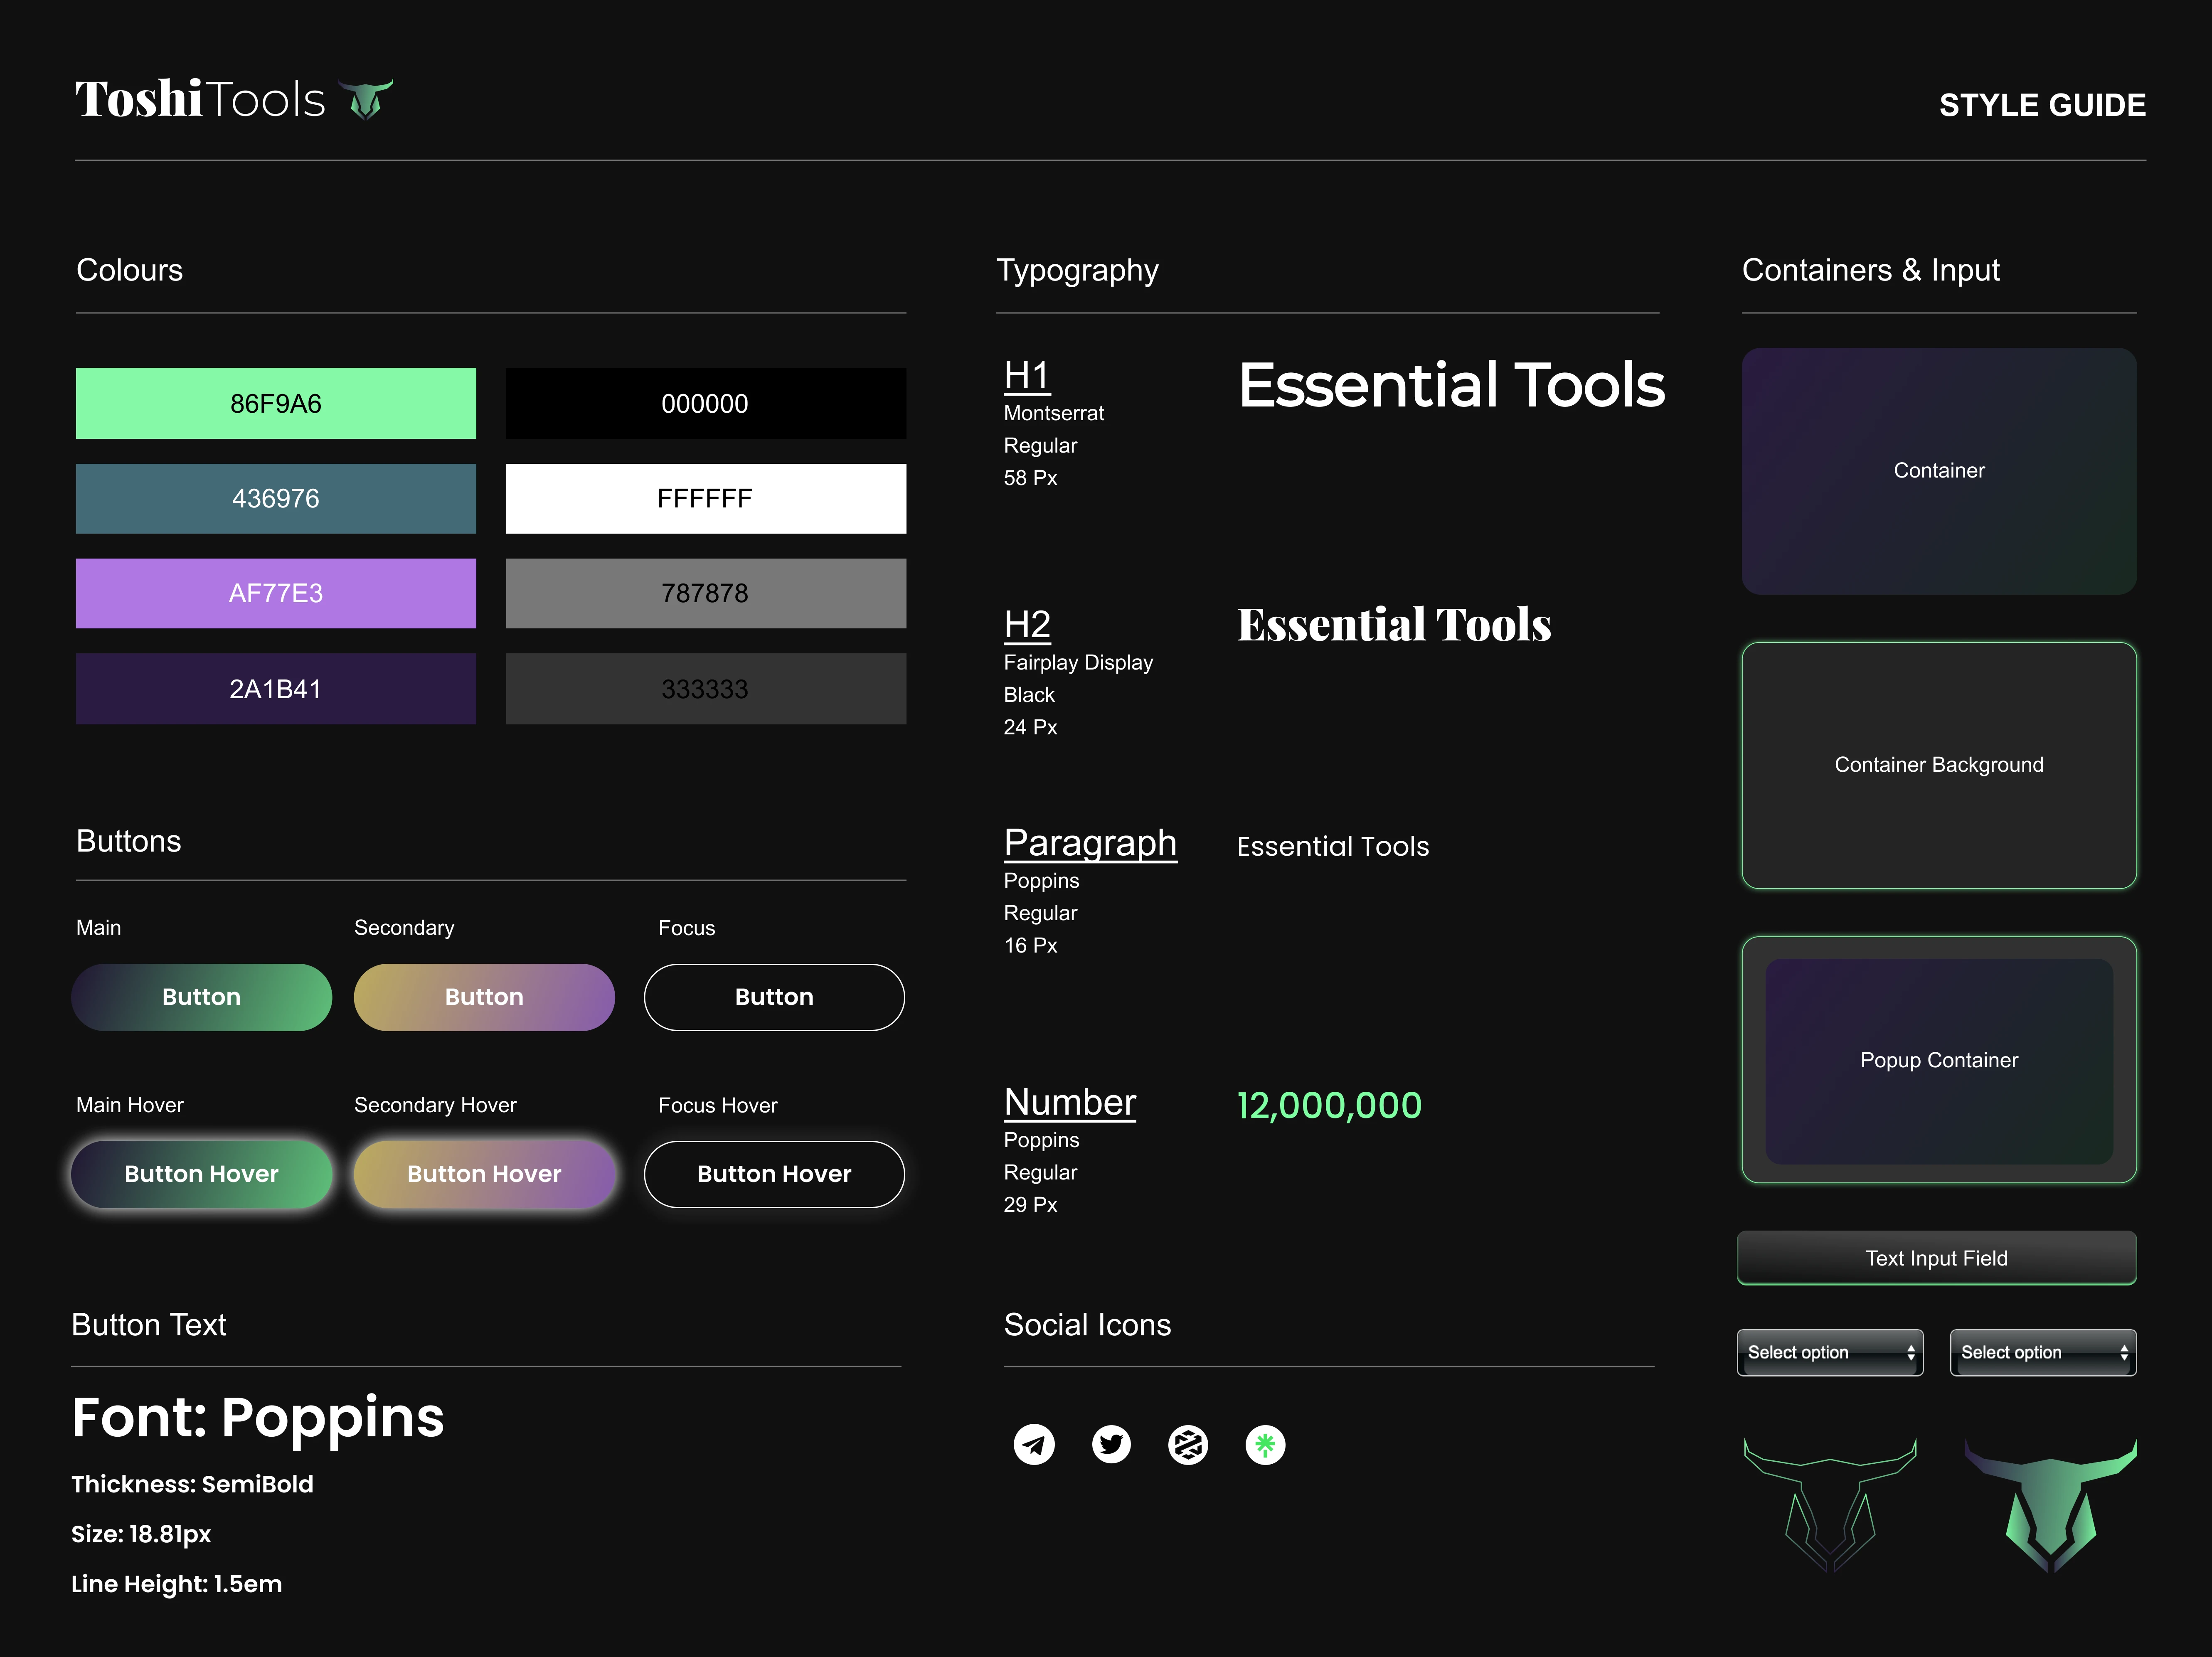Click the green 12,000,000 number
Image resolution: width=2212 pixels, height=1657 pixels.
[x=1329, y=1106]
